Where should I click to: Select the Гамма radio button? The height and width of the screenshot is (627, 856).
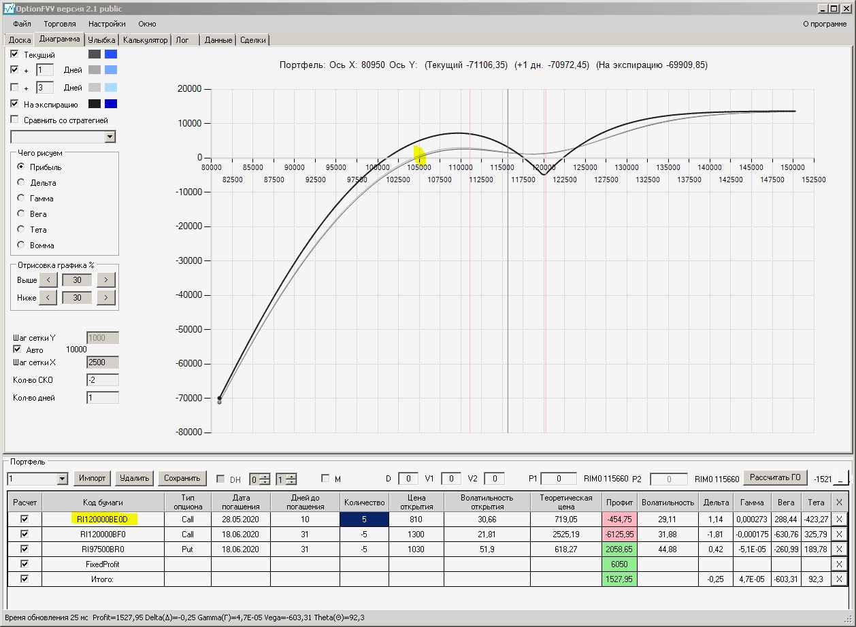coord(21,198)
